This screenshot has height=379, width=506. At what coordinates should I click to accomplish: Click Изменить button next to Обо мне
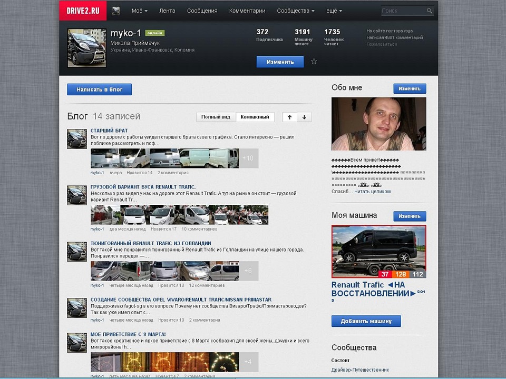coord(410,88)
